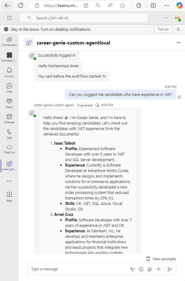
Task: Open the app-available icon in address bar
Action: coord(86,5)
